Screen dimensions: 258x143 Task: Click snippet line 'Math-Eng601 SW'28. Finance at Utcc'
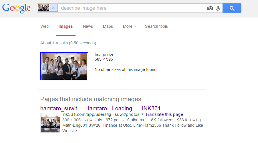click(133, 125)
